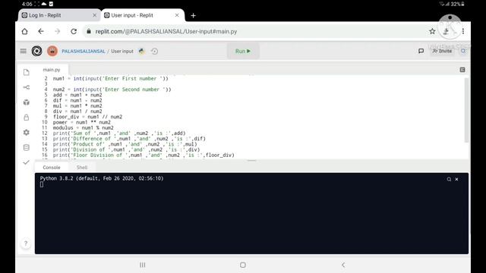Switch to Log In - Replit tab
The width and height of the screenshot is (486, 273).
pos(59,15)
